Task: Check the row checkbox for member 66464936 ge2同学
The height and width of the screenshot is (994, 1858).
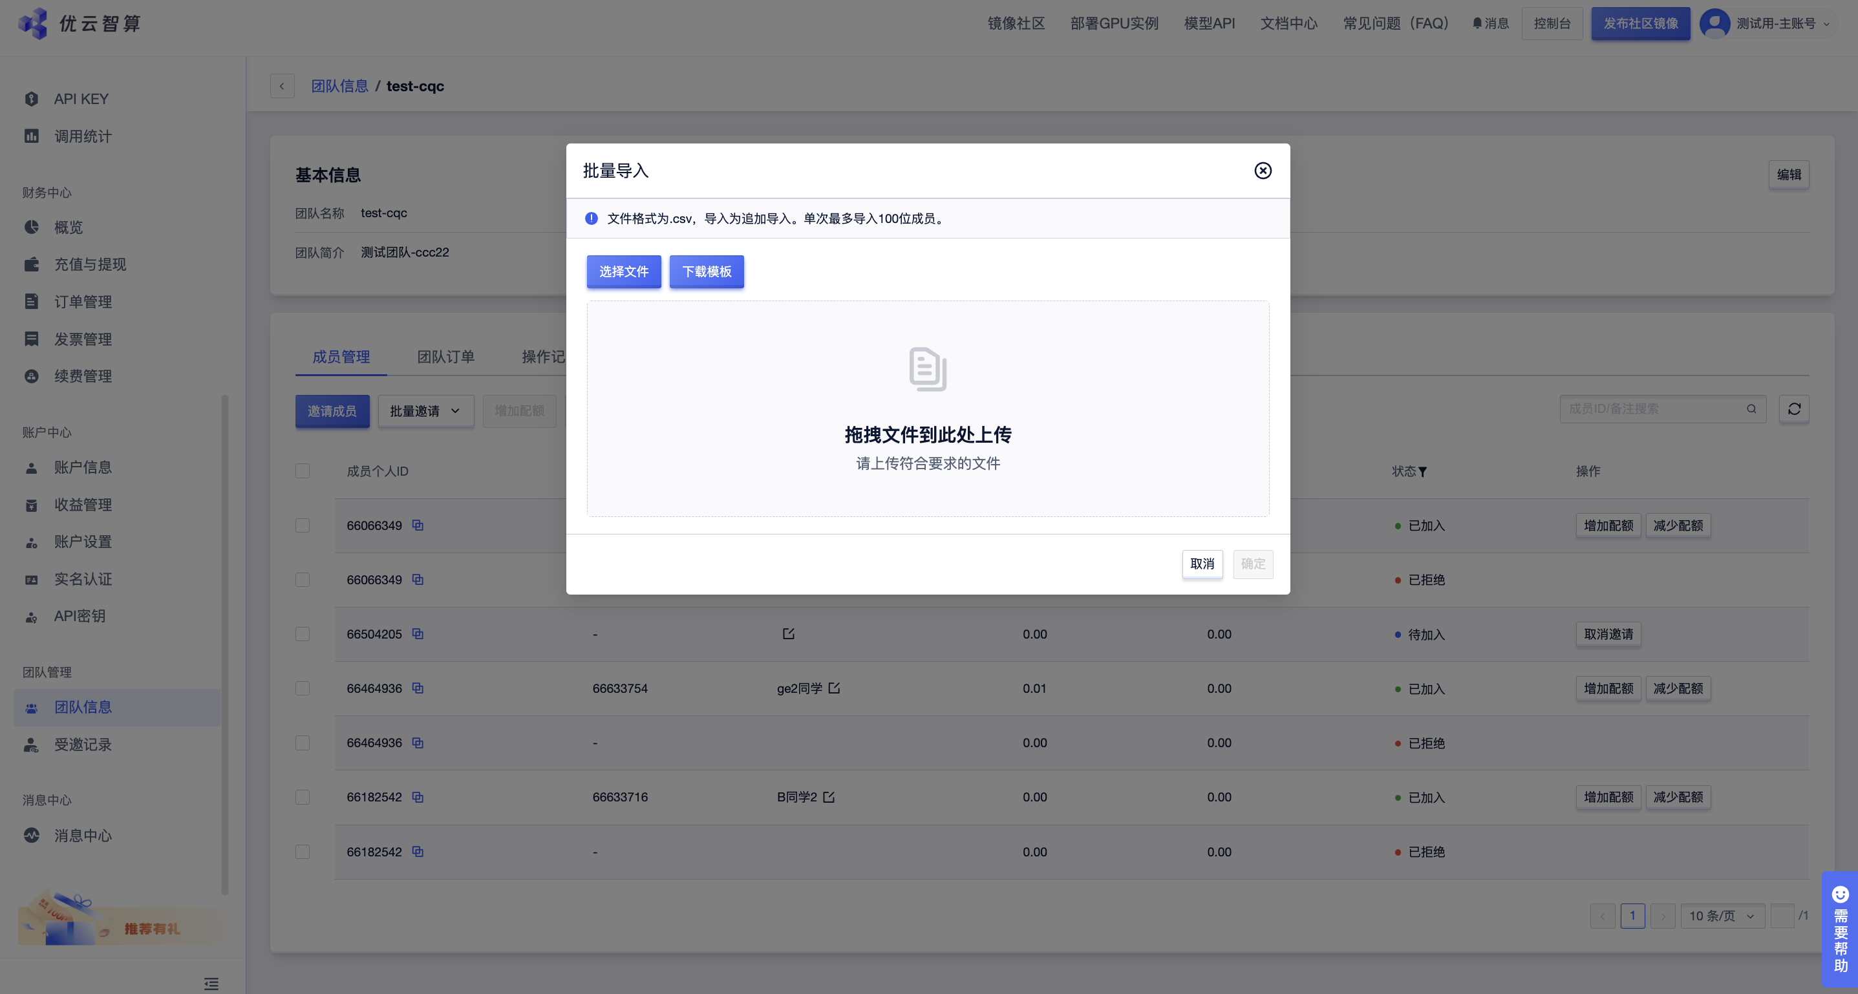Action: [x=302, y=688]
